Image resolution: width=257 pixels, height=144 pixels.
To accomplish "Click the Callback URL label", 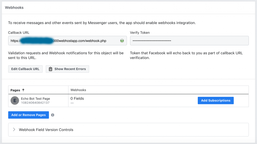I will pyautogui.click(x=19, y=33).
